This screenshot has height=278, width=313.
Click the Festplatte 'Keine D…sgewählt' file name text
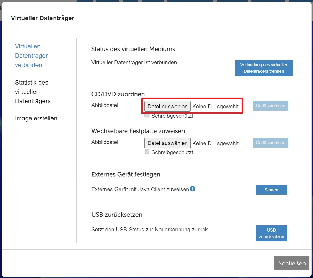[x=215, y=143]
